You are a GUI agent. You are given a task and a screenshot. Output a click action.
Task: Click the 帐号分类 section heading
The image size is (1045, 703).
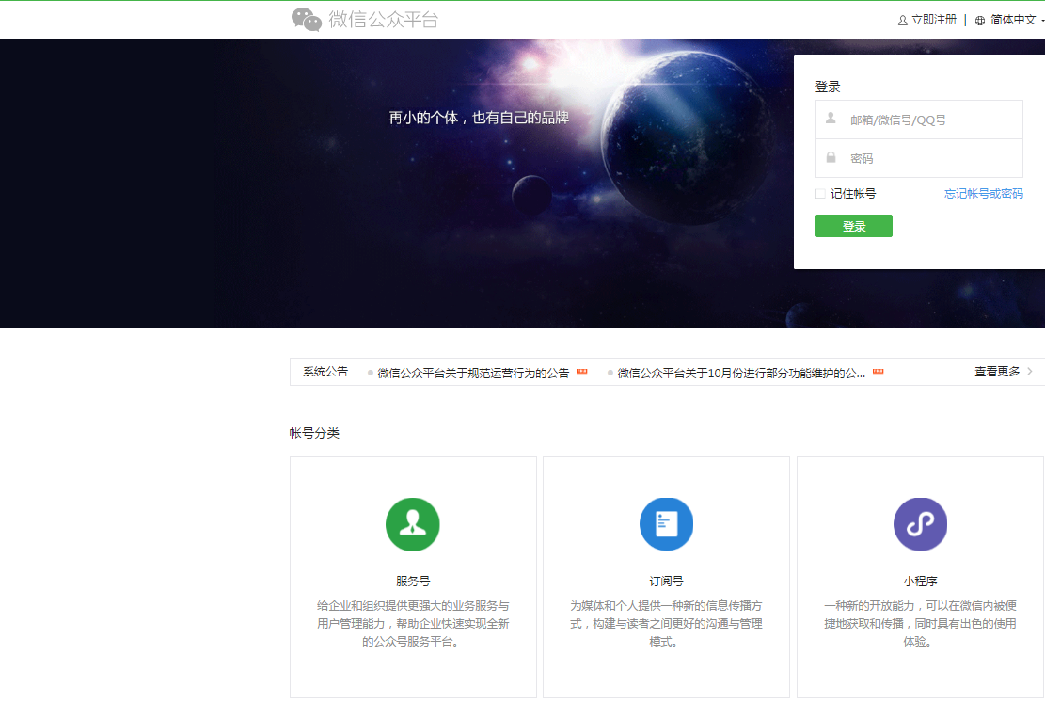pyautogui.click(x=314, y=433)
